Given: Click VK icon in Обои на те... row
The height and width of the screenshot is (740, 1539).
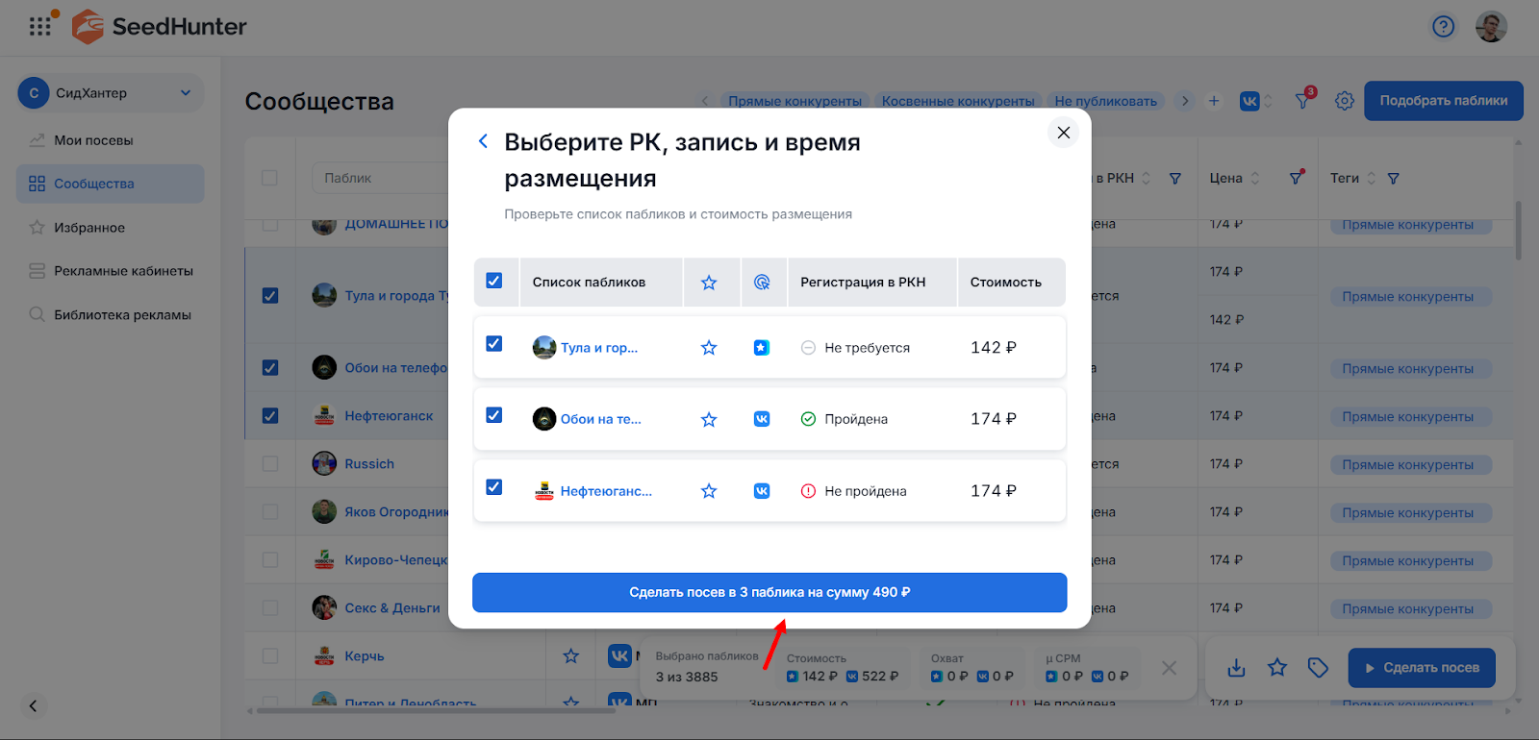Looking at the screenshot, I should (x=762, y=419).
